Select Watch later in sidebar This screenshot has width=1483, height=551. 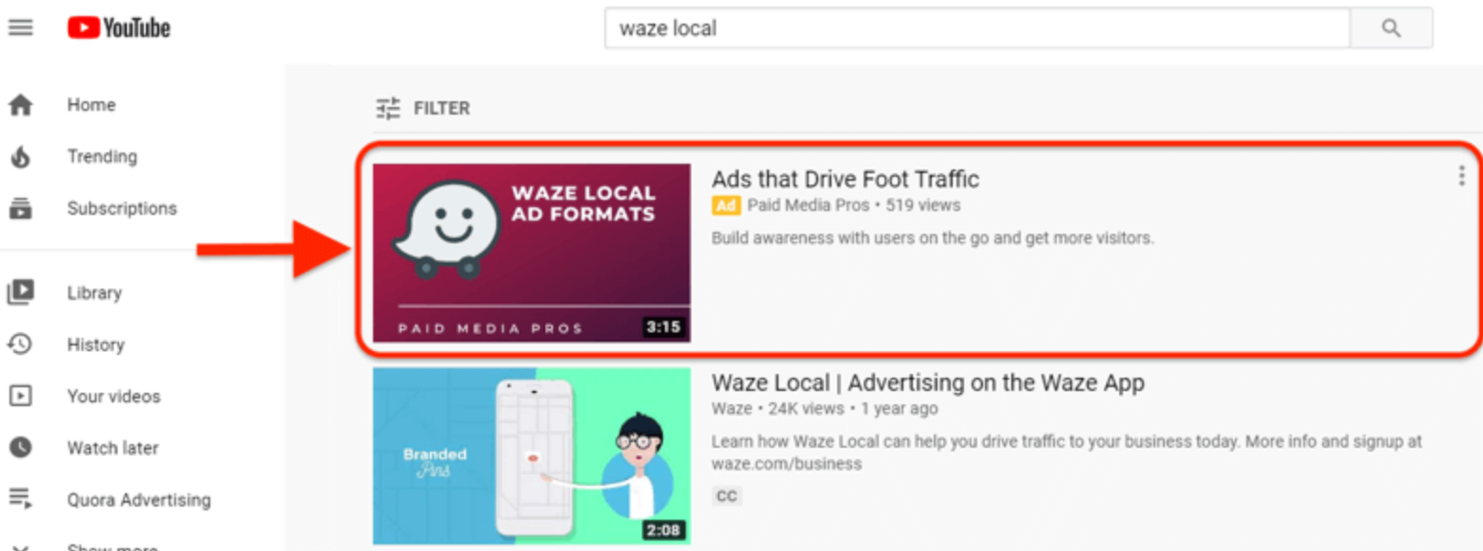point(113,448)
